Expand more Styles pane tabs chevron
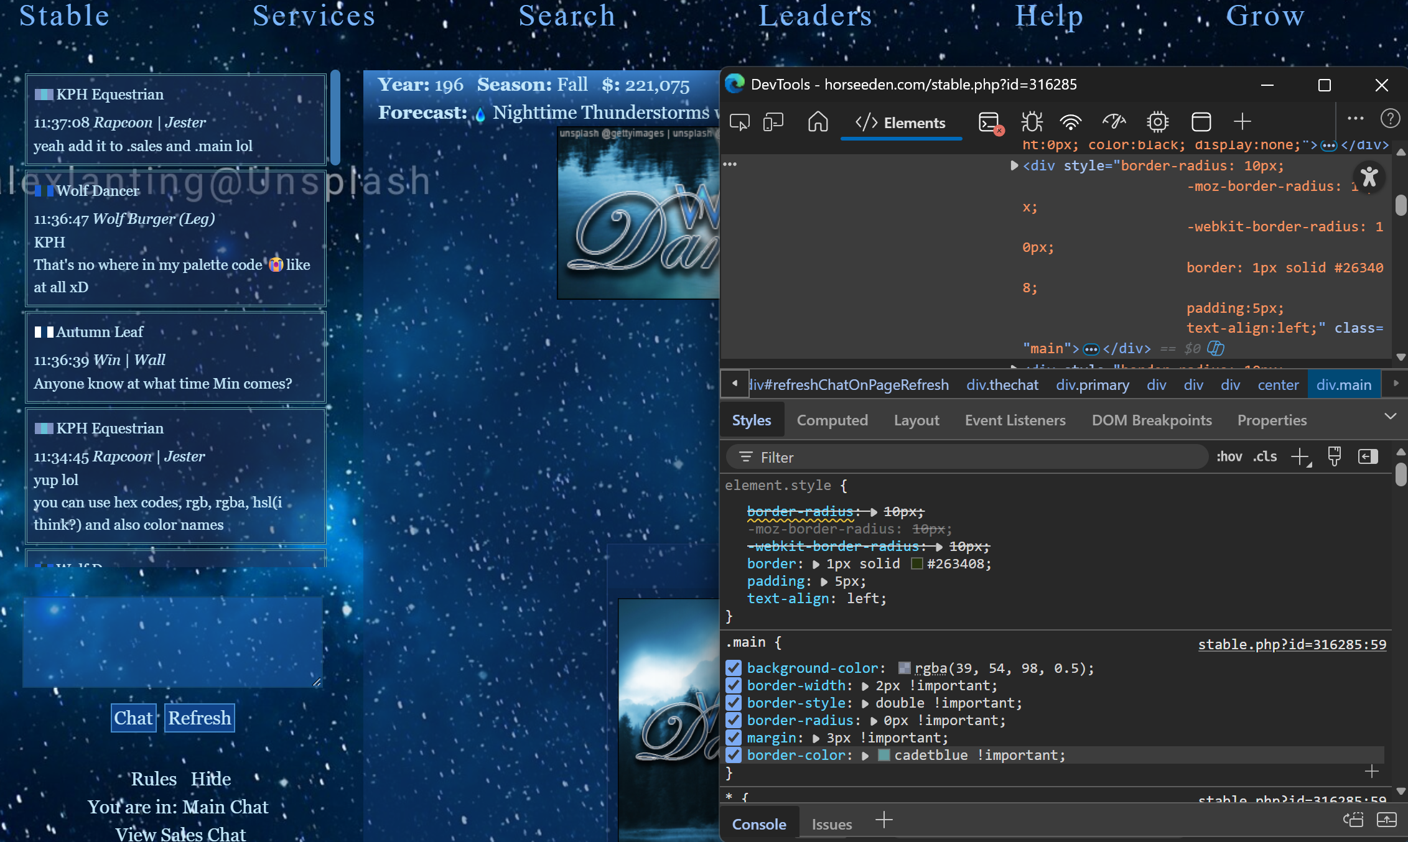 pos(1390,417)
